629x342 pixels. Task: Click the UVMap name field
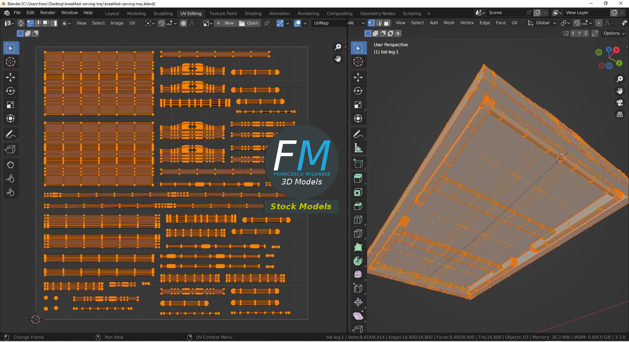click(329, 23)
